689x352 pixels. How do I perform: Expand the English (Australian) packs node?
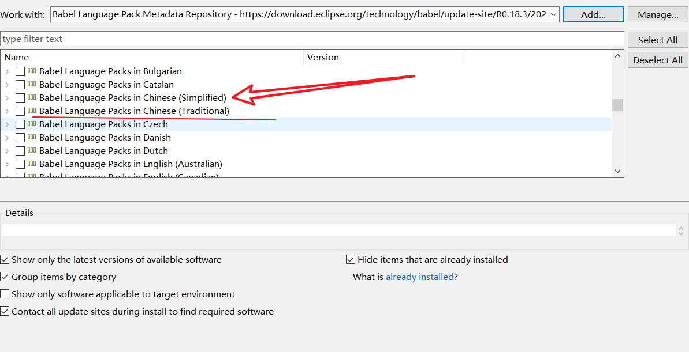pos(7,164)
